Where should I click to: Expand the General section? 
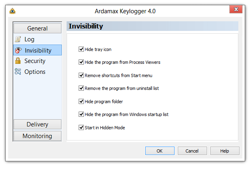coord(37,29)
